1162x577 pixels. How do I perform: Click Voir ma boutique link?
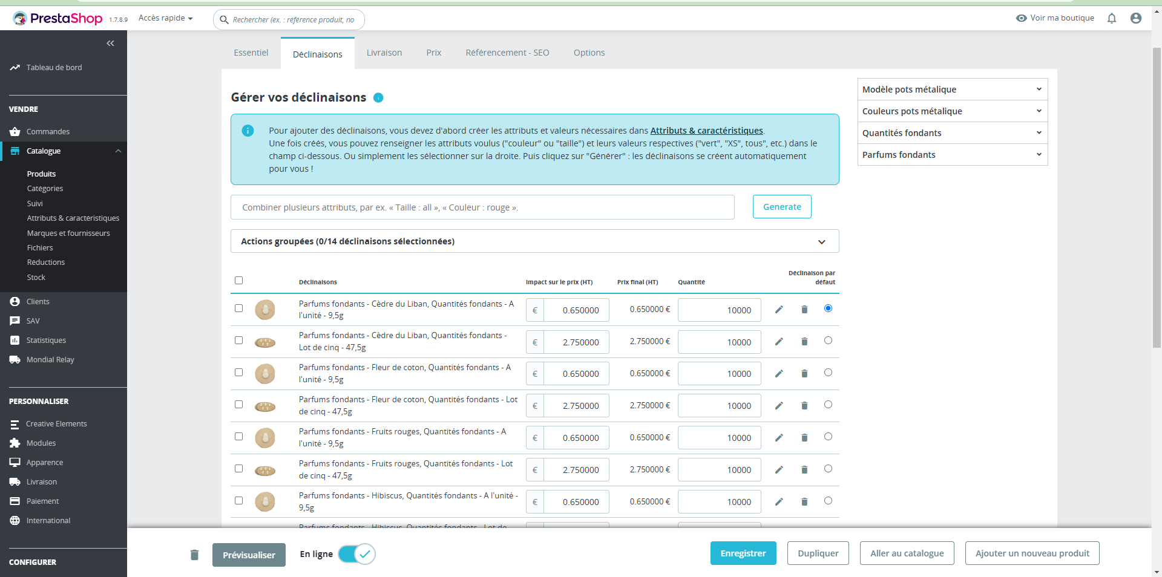1055,18
